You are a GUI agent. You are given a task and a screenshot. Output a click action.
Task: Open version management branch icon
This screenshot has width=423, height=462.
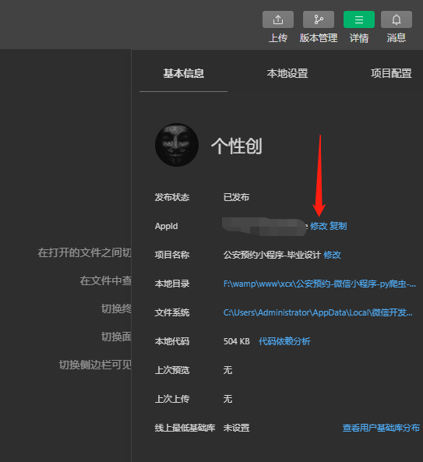click(x=319, y=19)
